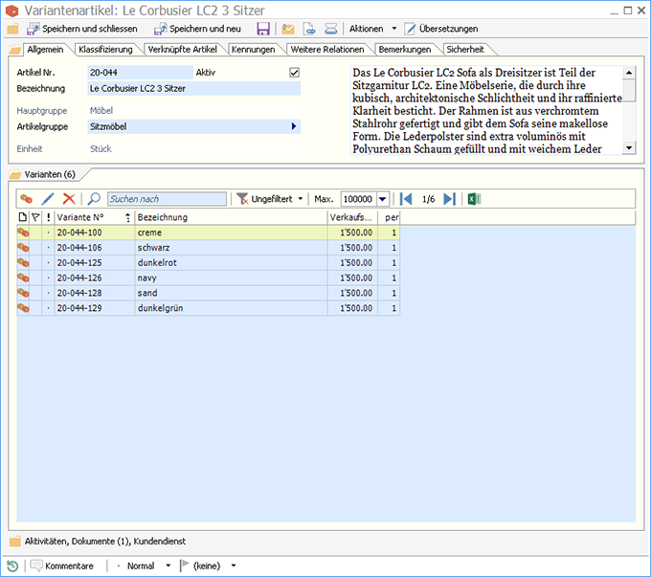Click the Max. field value 100000

pos(358,199)
